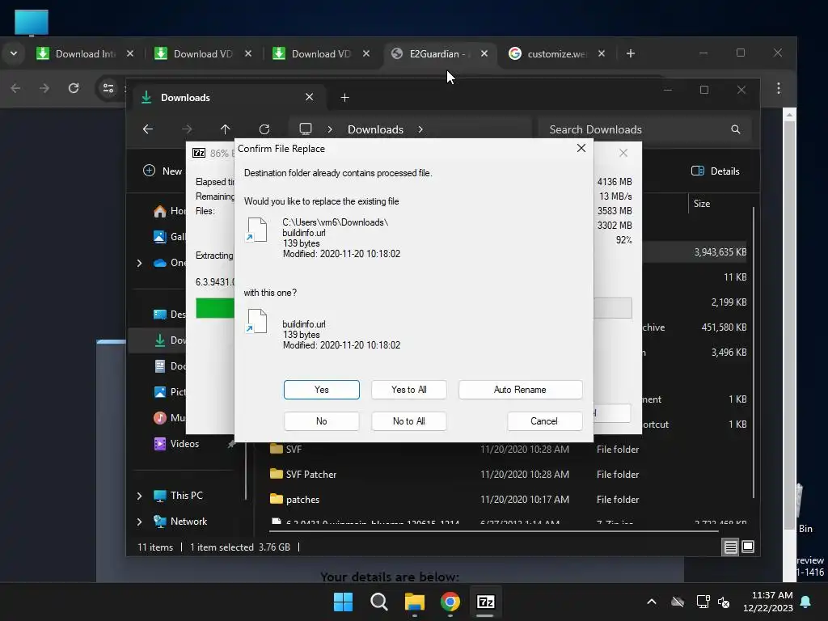The height and width of the screenshot is (621, 828).
Task: Open a new Chrome tab
Action: coord(631,54)
